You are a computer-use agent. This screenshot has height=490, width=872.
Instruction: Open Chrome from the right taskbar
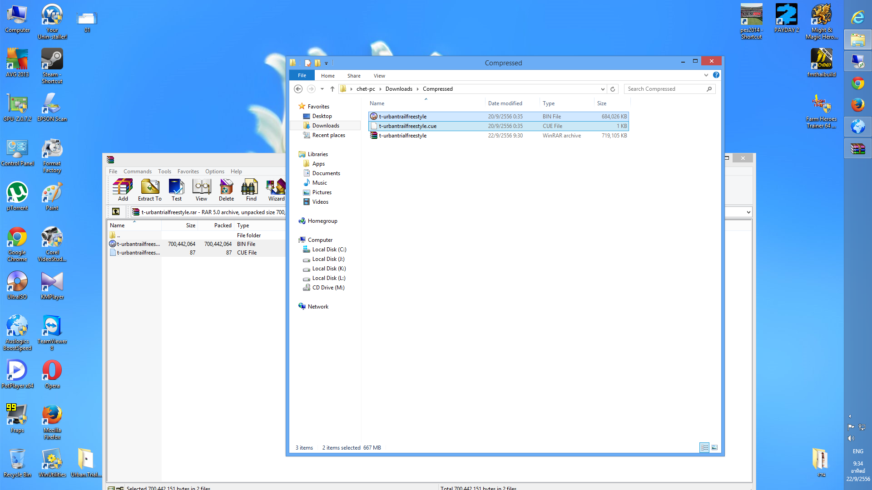coord(857,83)
